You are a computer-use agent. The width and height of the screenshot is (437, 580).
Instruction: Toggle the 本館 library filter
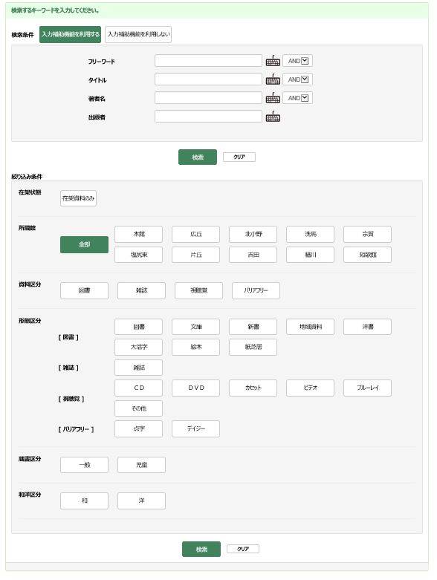[138, 234]
